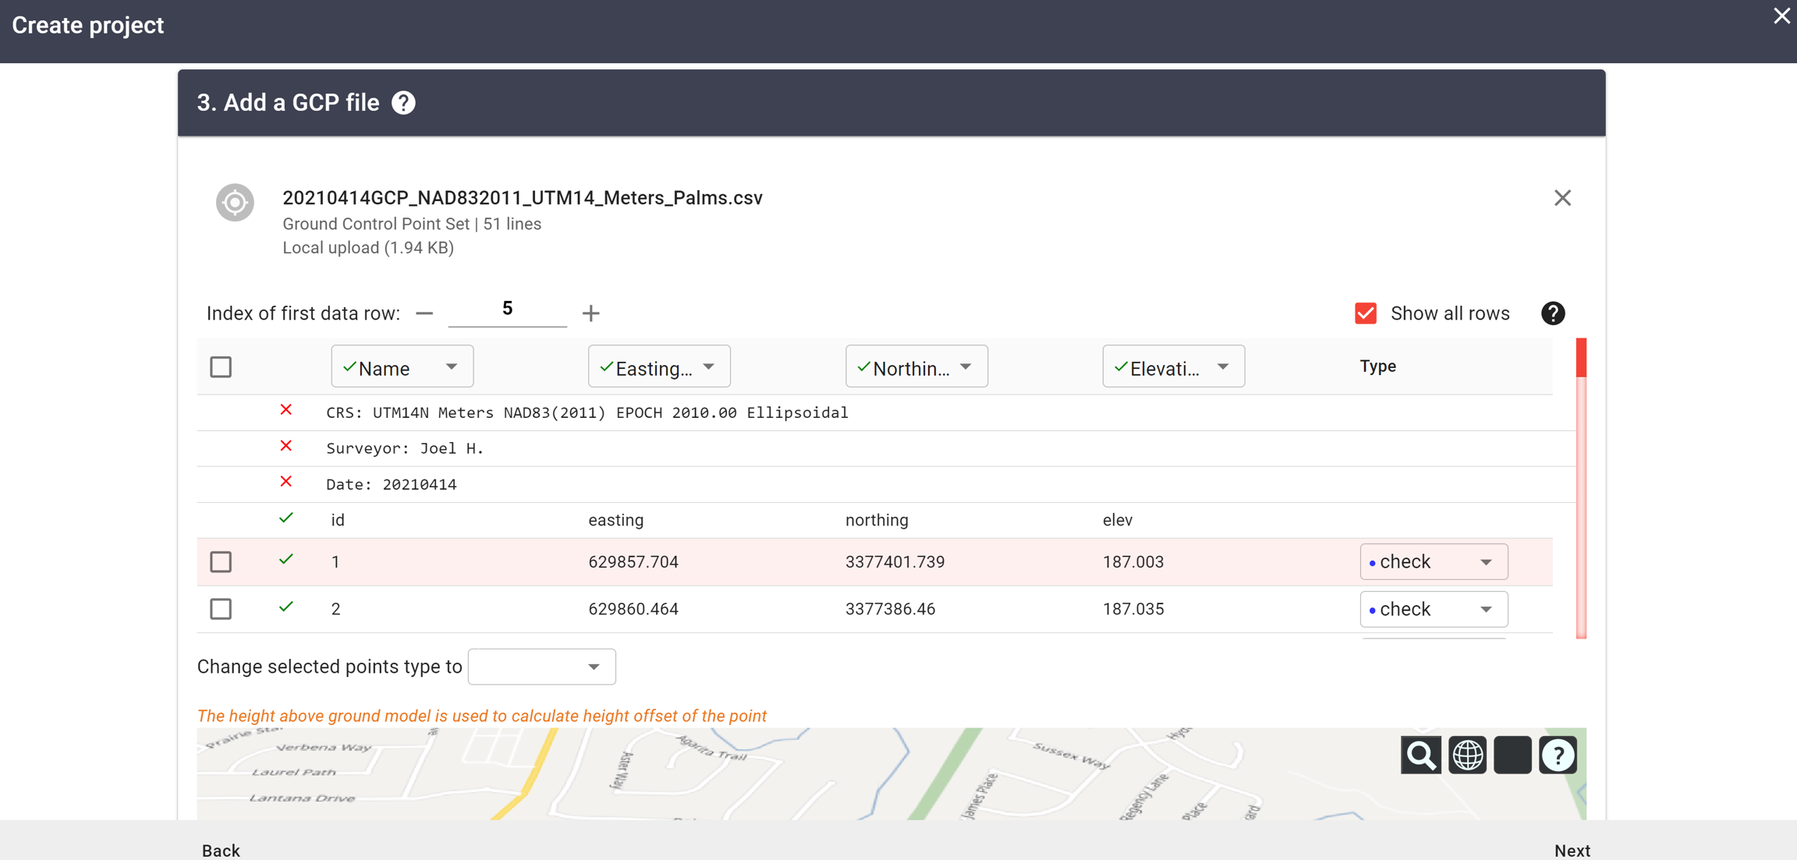Uncheck the Show all rows checkbox

1366,313
